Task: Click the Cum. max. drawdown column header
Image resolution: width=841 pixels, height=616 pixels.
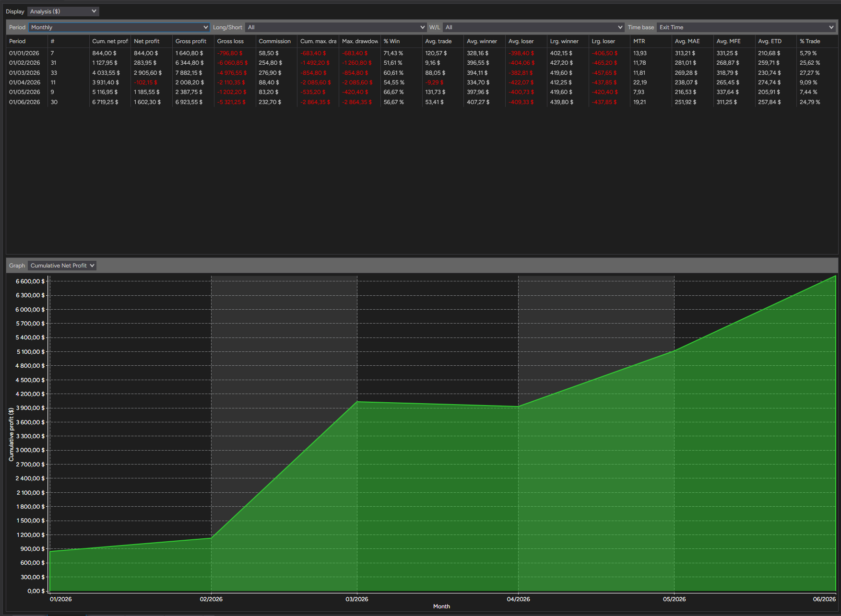Action: (318, 41)
